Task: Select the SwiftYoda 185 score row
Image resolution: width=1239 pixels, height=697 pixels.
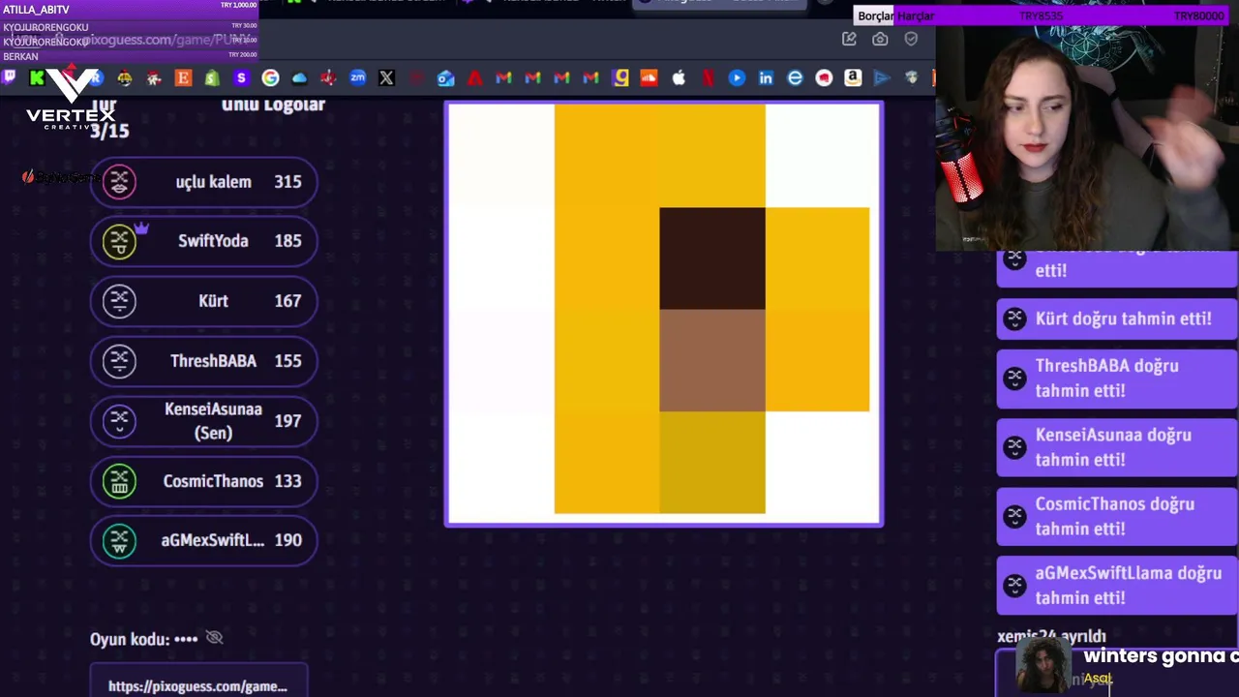Action: point(203,241)
